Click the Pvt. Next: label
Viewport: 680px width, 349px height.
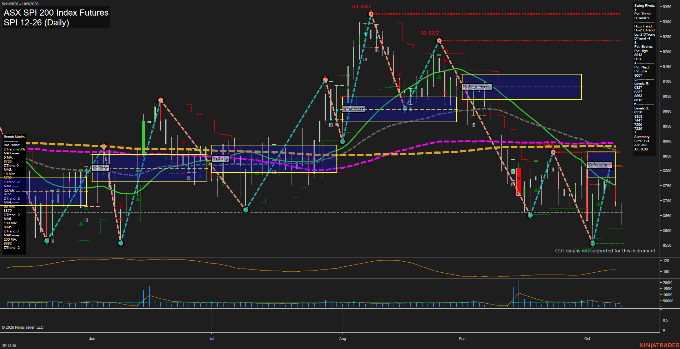[x=642, y=67]
